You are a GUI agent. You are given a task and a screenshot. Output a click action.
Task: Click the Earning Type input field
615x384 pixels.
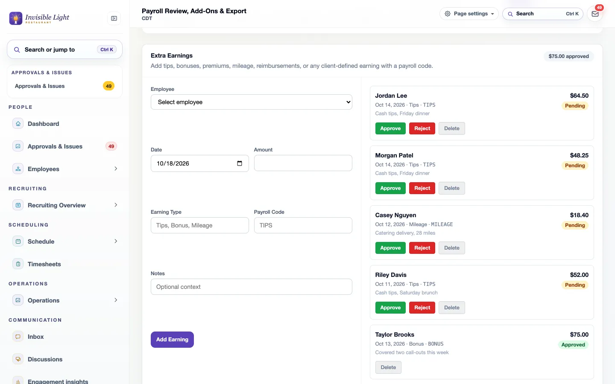point(200,225)
